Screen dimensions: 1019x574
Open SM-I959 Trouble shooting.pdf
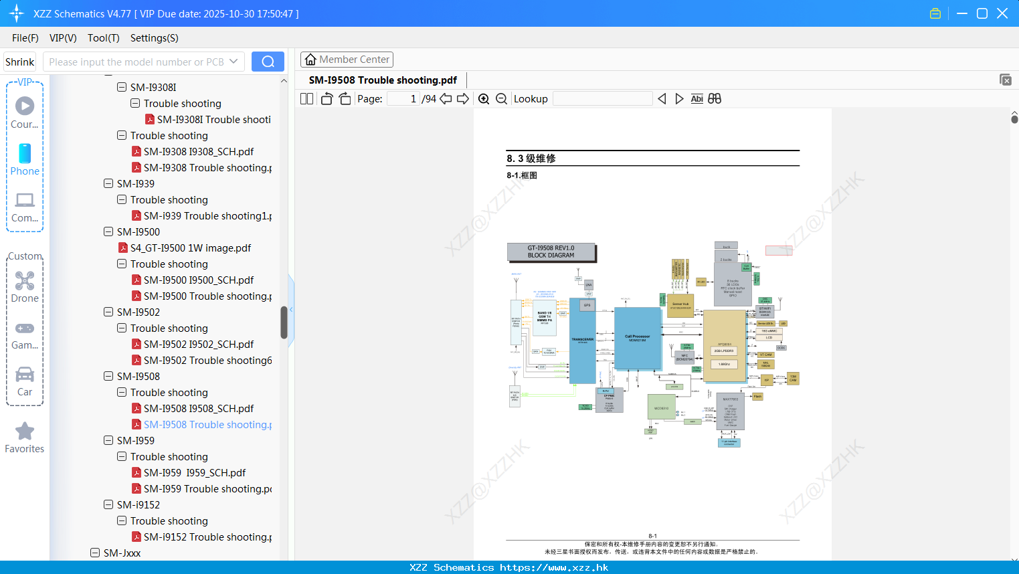click(201, 488)
